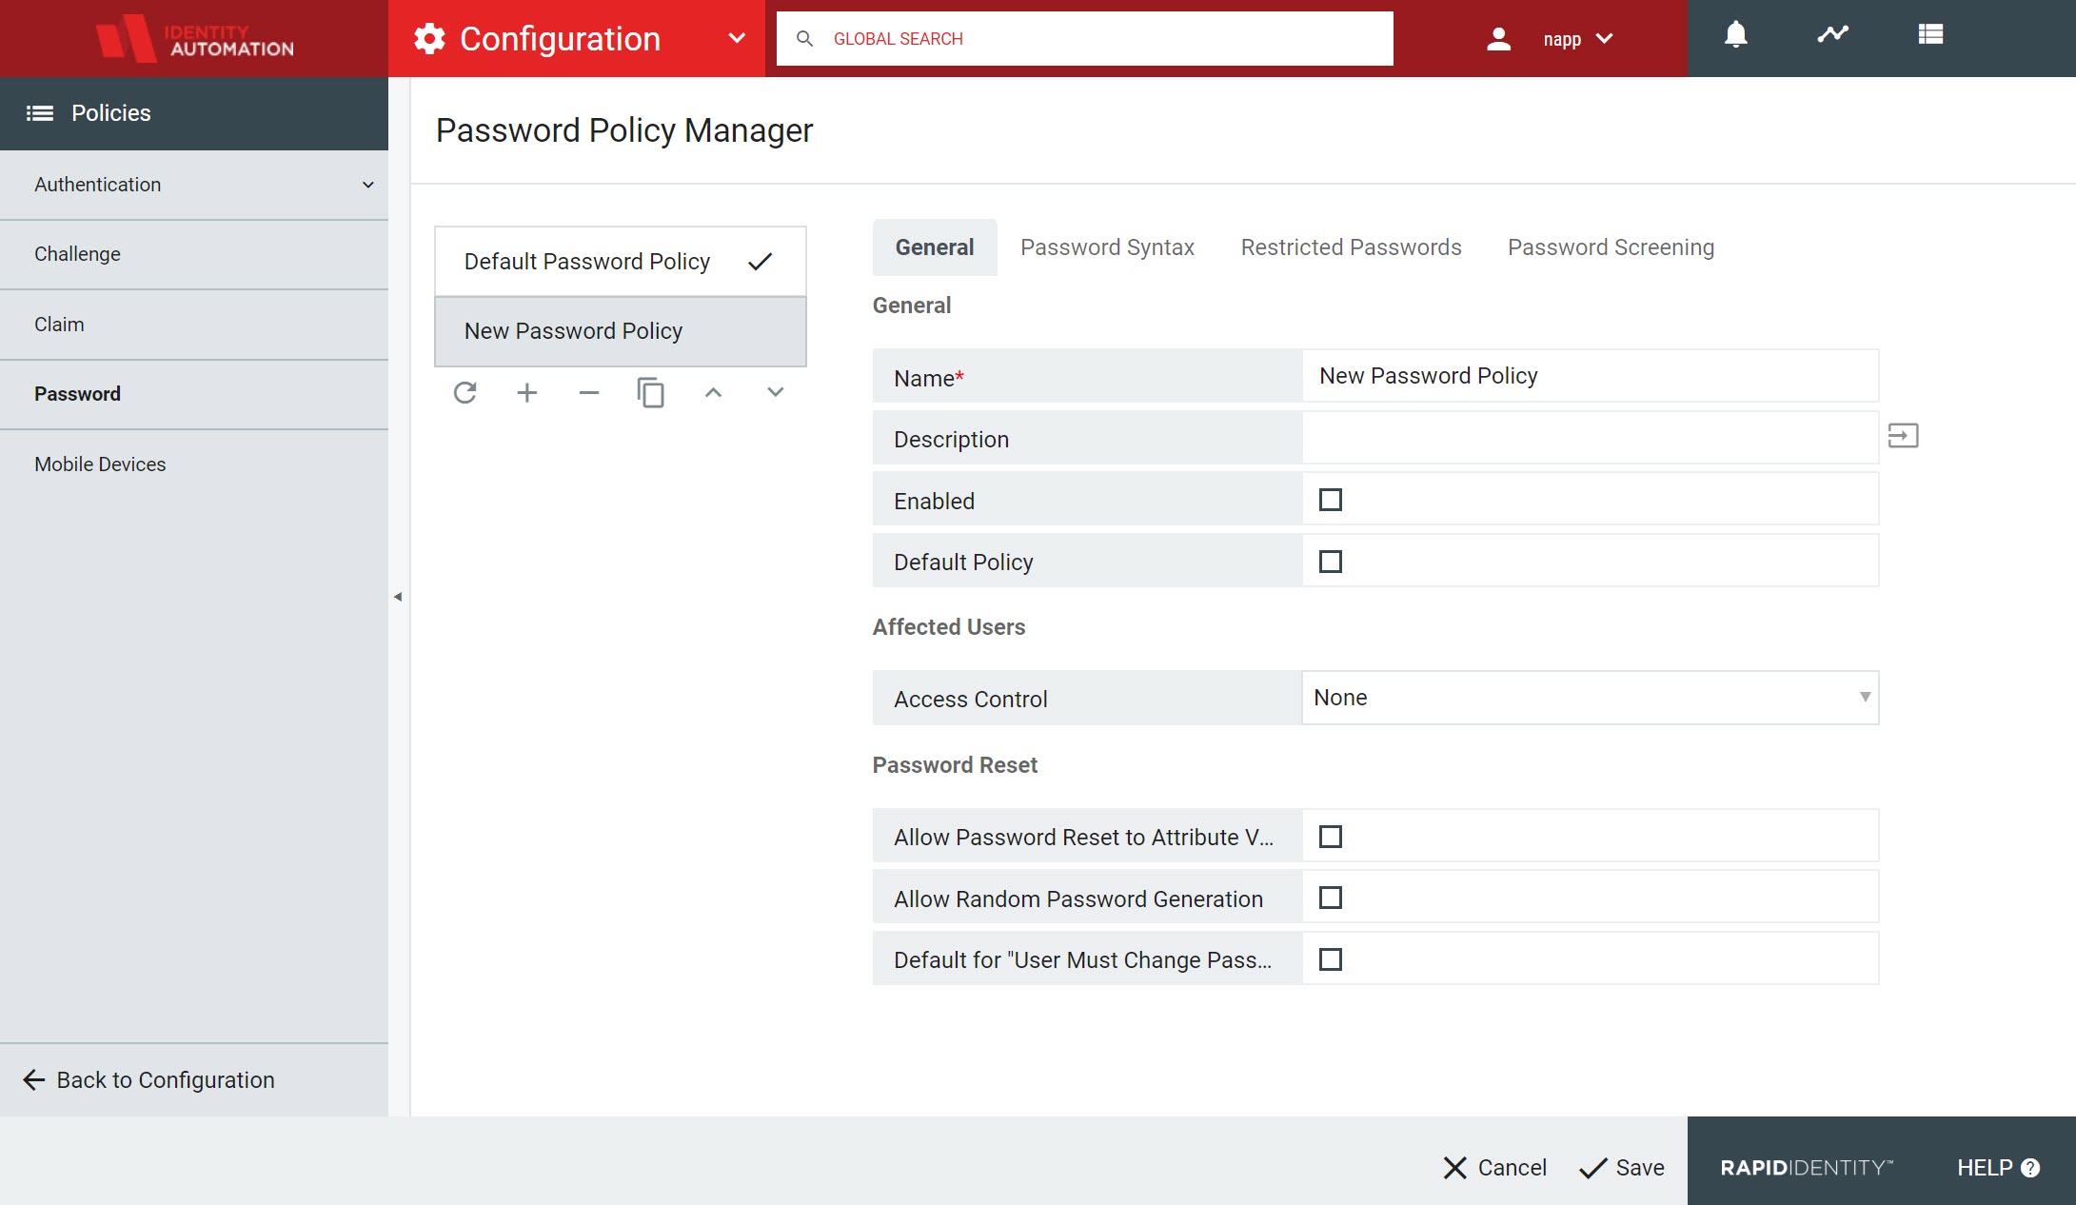Screen dimensions: 2076x1205
Task: Open the notifications bell
Action: pyautogui.click(x=1735, y=35)
